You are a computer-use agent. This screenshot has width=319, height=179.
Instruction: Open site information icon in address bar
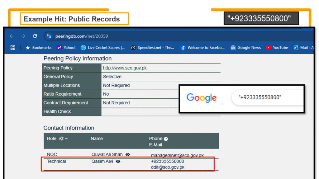49,36
